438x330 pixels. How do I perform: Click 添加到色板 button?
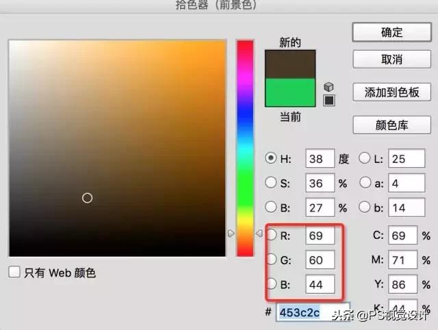tap(392, 92)
